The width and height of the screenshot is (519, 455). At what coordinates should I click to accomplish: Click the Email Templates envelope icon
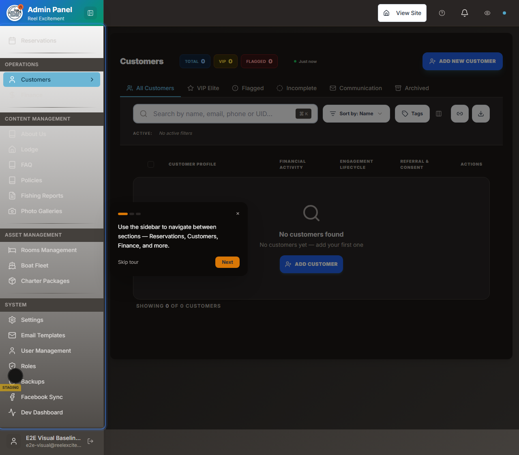[x=12, y=335]
